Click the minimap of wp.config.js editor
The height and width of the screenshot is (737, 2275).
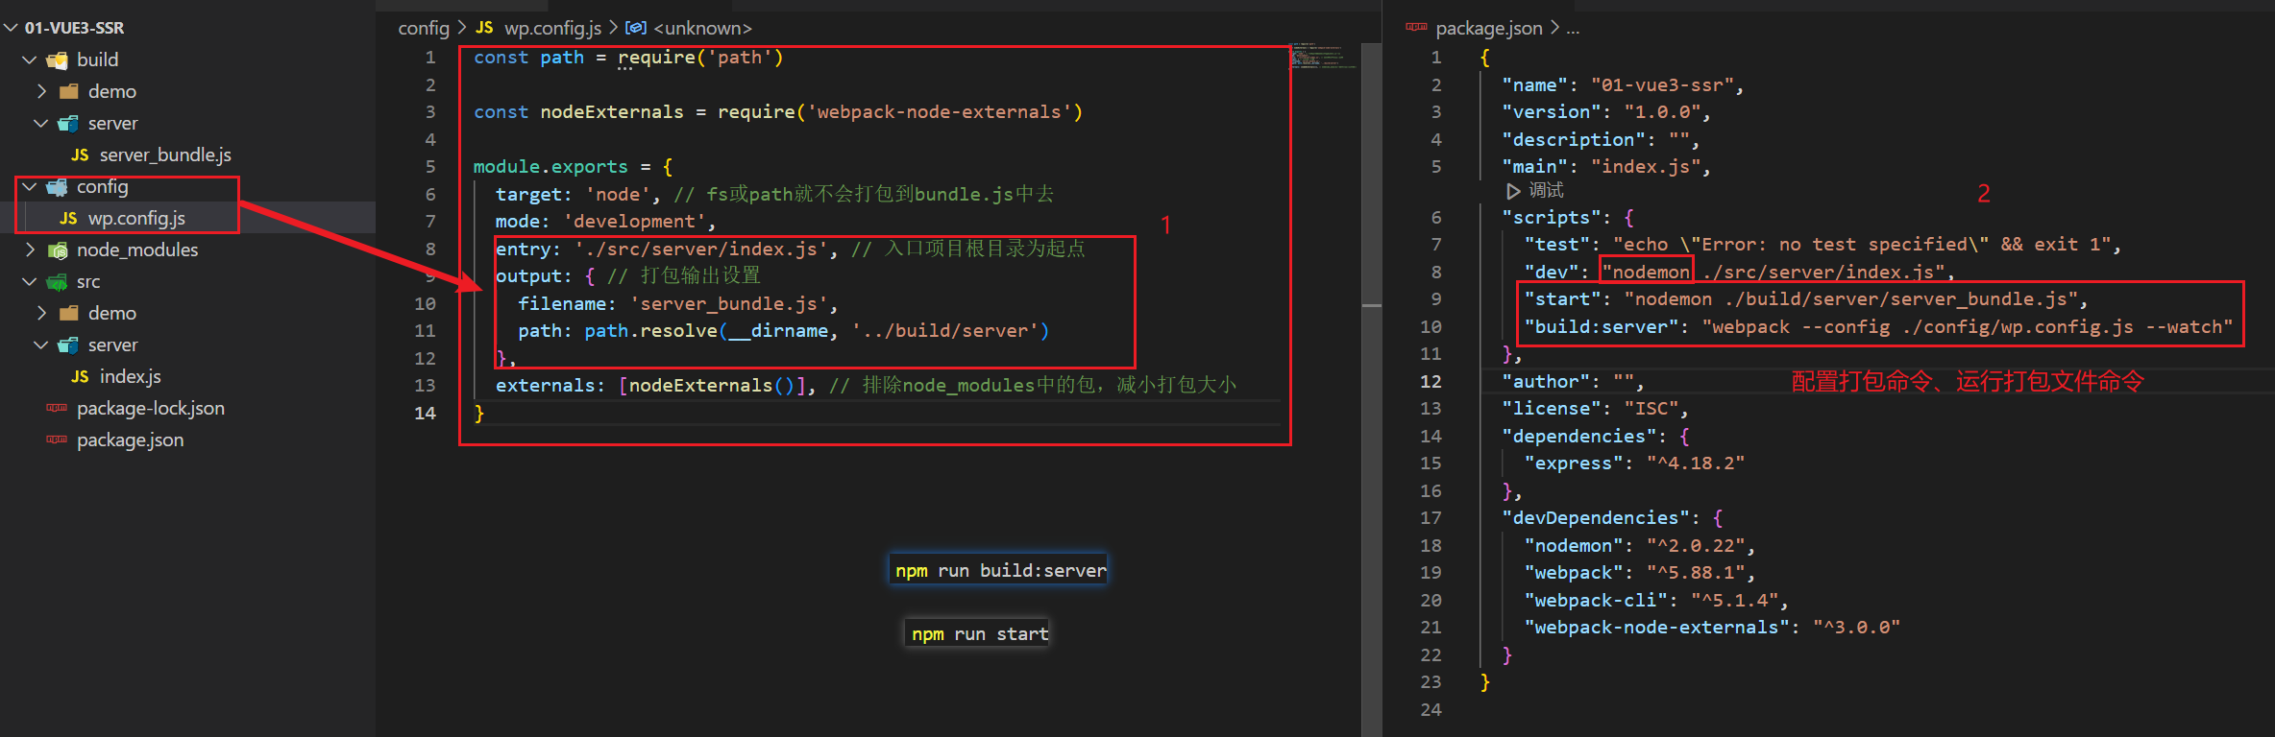click(1324, 56)
